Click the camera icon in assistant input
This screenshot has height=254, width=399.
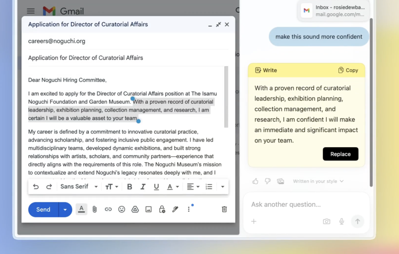point(327,221)
